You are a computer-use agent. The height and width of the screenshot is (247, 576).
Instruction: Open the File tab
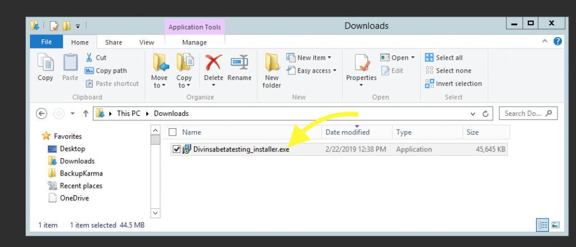(46, 42)
